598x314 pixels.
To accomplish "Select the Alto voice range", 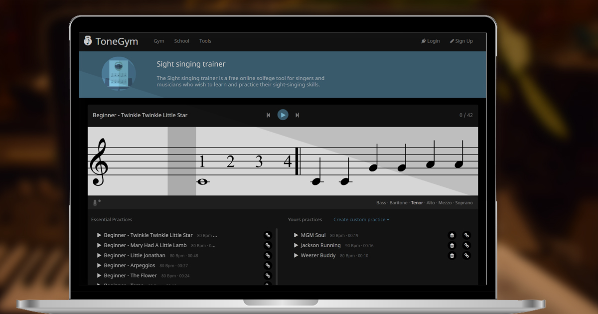I will (x=431, y=202).
